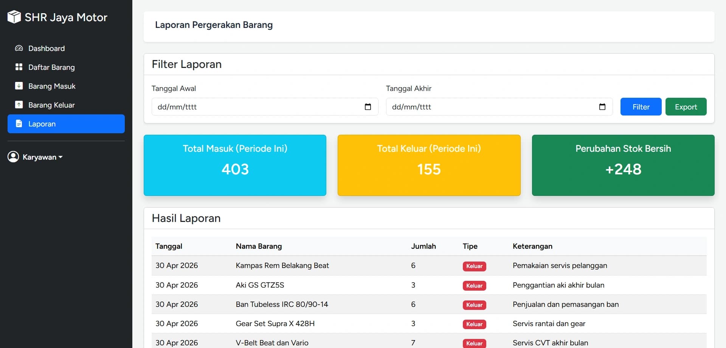
Task: Click the Daftar Barang grid icon
Action: (x=19, y=67)
